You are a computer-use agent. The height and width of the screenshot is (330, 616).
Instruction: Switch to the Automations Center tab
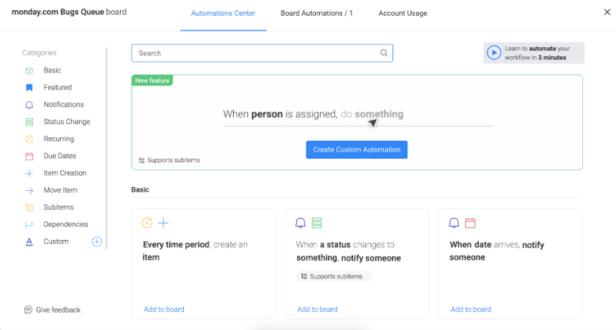(x=223, y=13)
